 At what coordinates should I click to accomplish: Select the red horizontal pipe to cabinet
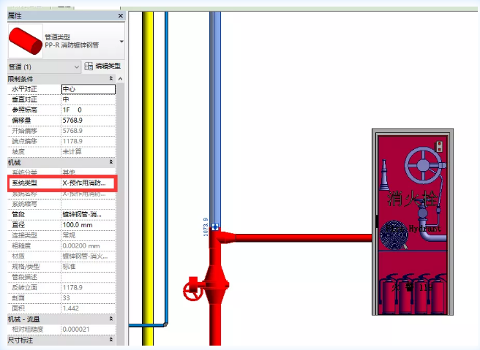coord(304,237)
